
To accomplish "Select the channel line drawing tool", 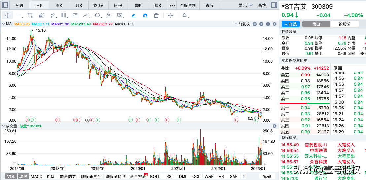I will click(x=53, y=15).
